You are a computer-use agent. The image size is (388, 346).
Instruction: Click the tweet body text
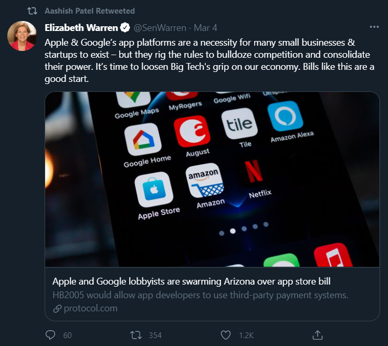coord(209,60)
